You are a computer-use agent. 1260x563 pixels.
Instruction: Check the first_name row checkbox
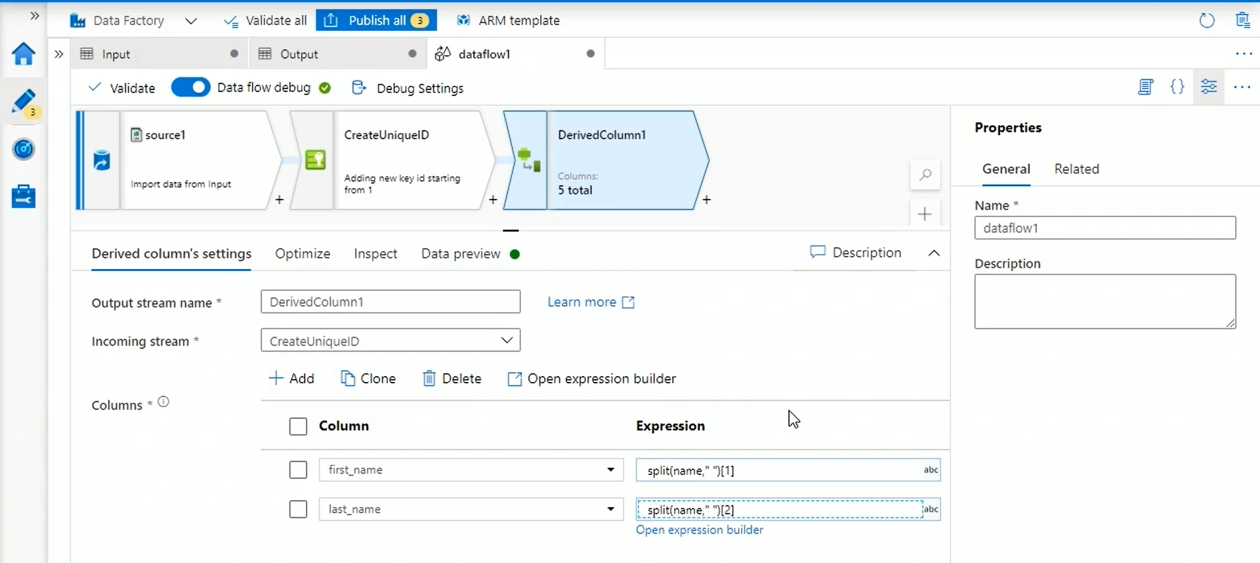pyautogui.click(x=298, y=470)
